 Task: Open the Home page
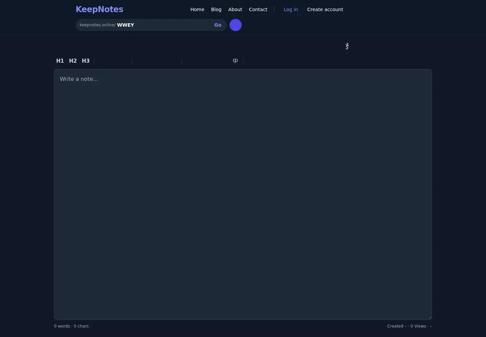tap(197, 9)
